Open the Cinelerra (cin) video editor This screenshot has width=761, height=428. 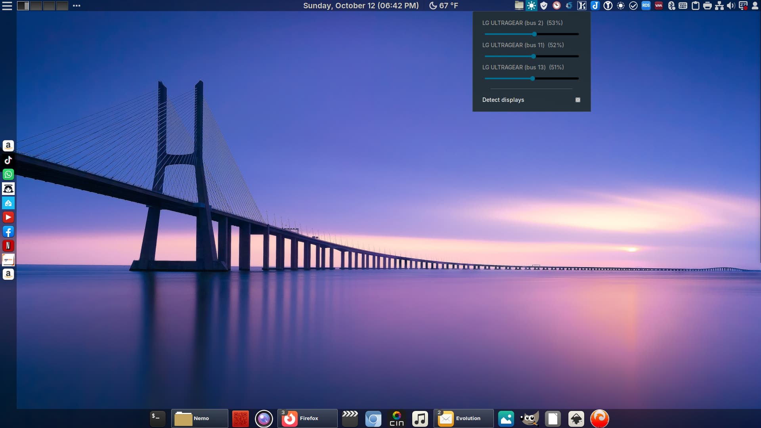tap(396, 418)
